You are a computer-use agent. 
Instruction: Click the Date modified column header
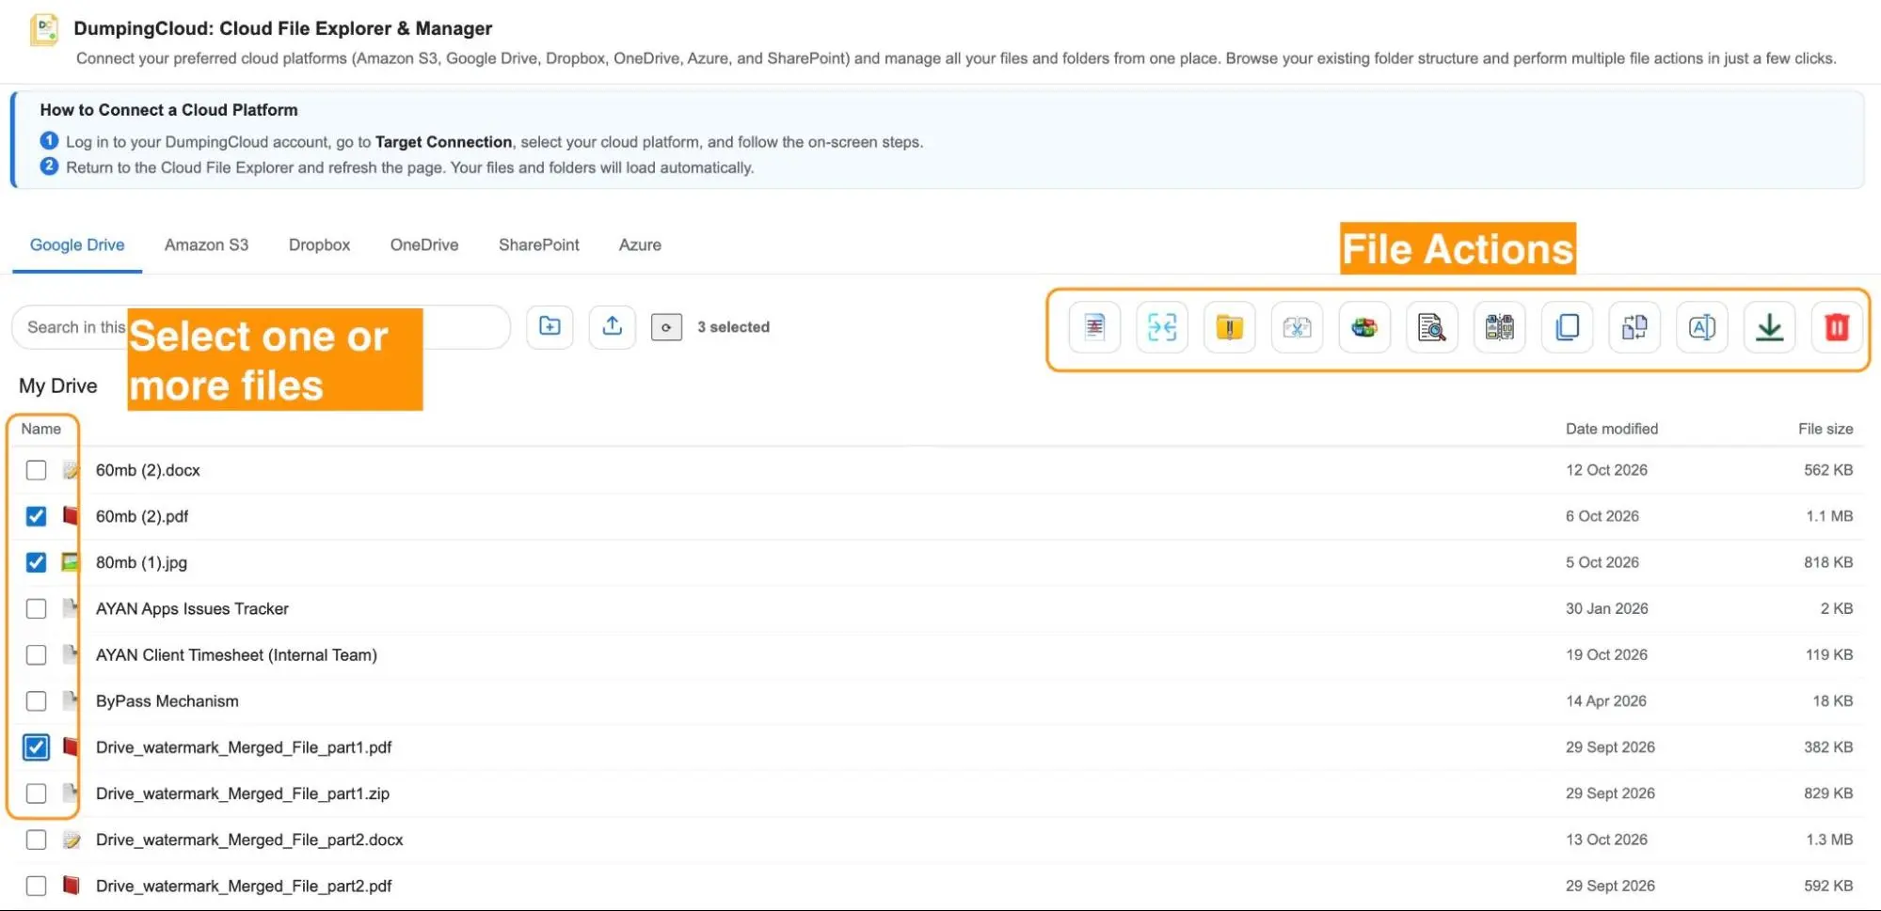click(1612, 429)
